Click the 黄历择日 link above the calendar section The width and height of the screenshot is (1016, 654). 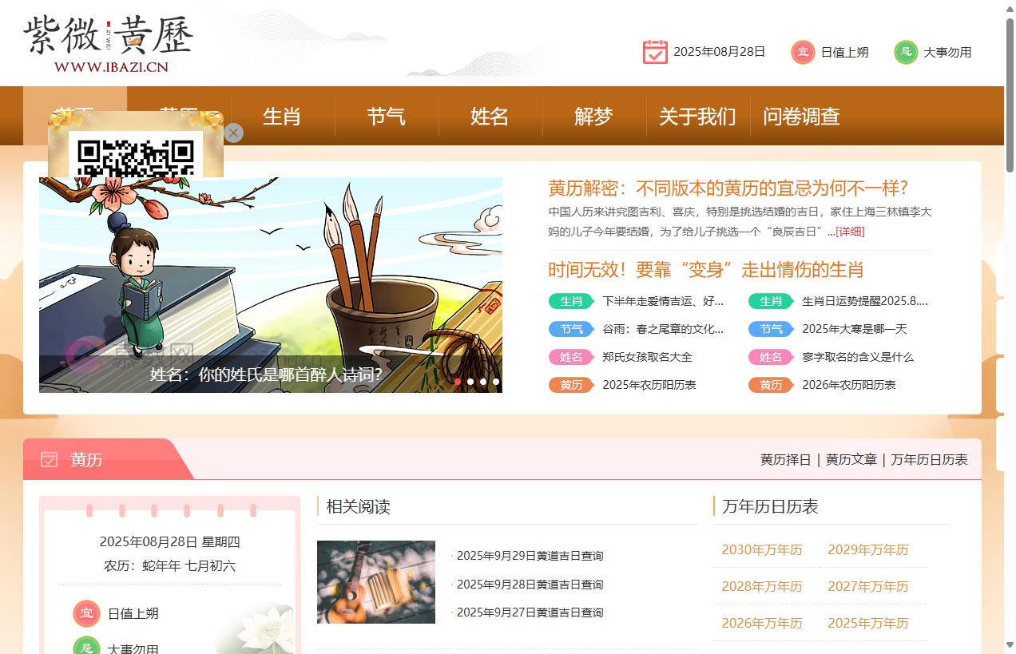(787, 460)
